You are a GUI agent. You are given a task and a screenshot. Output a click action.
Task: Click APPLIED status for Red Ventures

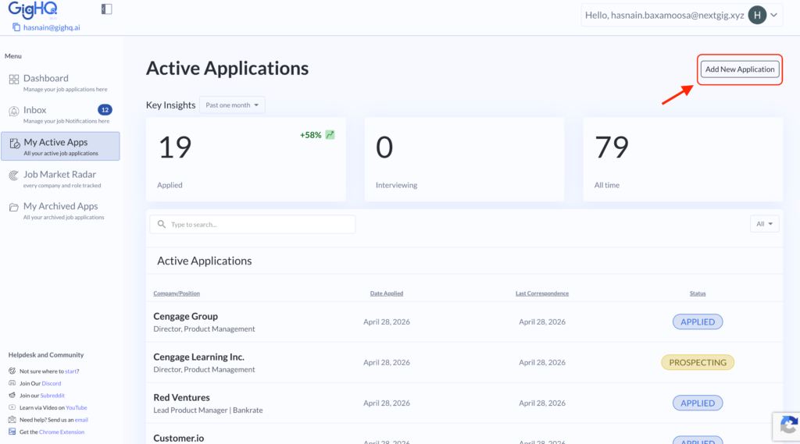[x=698, y=403]
